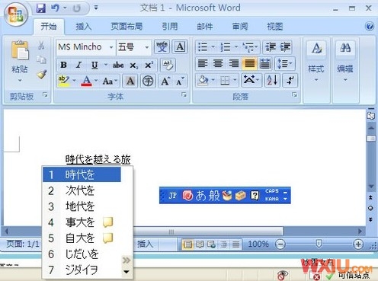The height and width of the screenshot is (281, 378).
Task: Open the 编辑 editing menu
Action: click(x=345, y=61)
